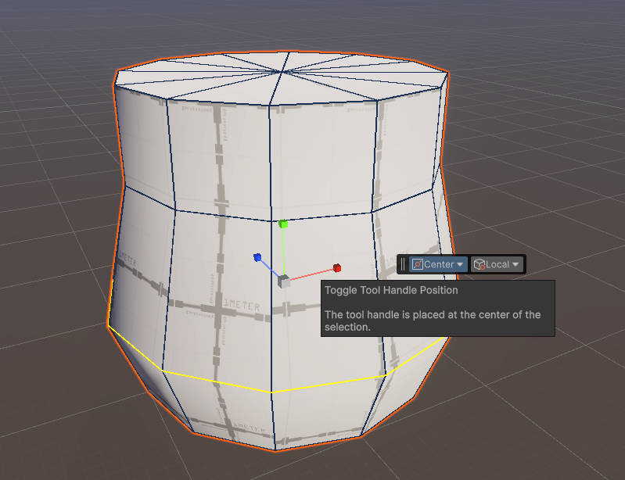Click the blue Z-axis gizmo handle
Viewport: 625px width, 480px height.
click(x=257, y=257)
